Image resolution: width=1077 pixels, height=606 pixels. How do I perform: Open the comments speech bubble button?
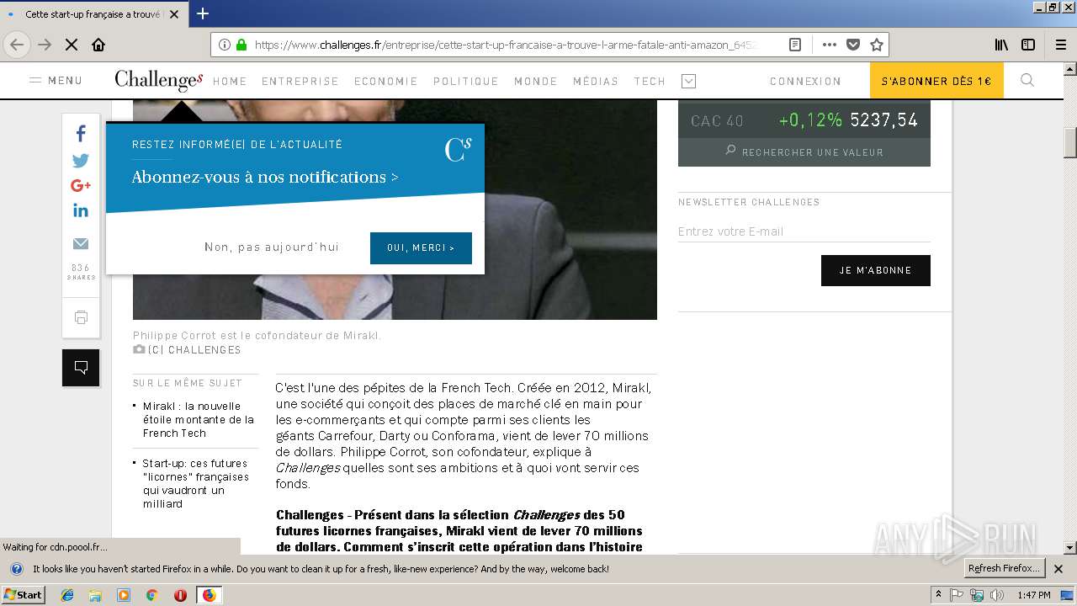[x=81, y=368]
